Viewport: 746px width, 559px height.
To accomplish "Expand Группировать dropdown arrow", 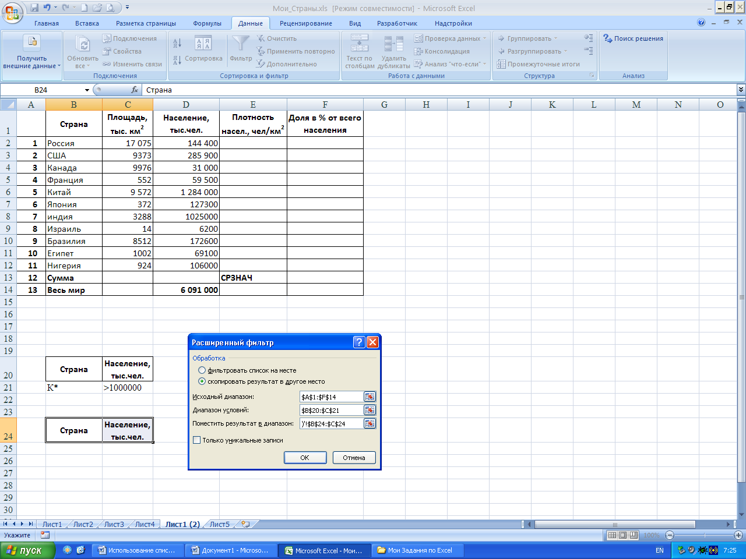I will point(555,38).
